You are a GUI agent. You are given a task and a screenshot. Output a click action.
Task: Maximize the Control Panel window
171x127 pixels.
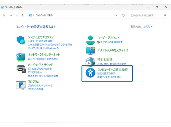157,7
